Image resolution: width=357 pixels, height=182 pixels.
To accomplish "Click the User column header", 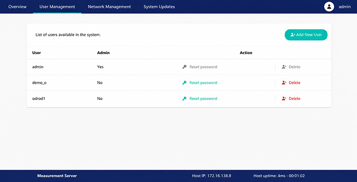I will 37,53.
